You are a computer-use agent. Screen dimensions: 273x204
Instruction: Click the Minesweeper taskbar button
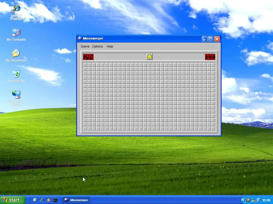tap(76, 200)
